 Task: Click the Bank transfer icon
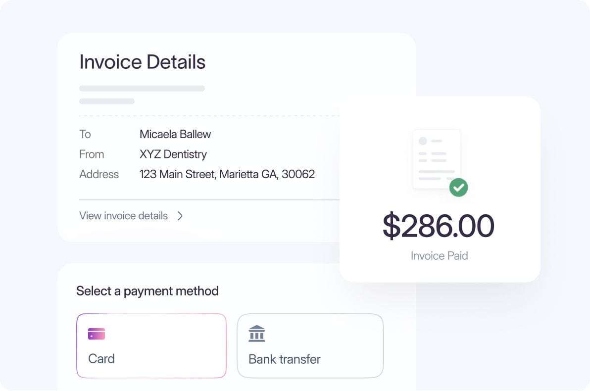tap(256, 333)
